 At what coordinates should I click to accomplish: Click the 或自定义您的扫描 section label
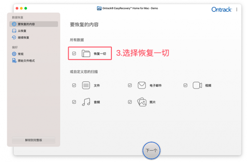coord(84,72)
